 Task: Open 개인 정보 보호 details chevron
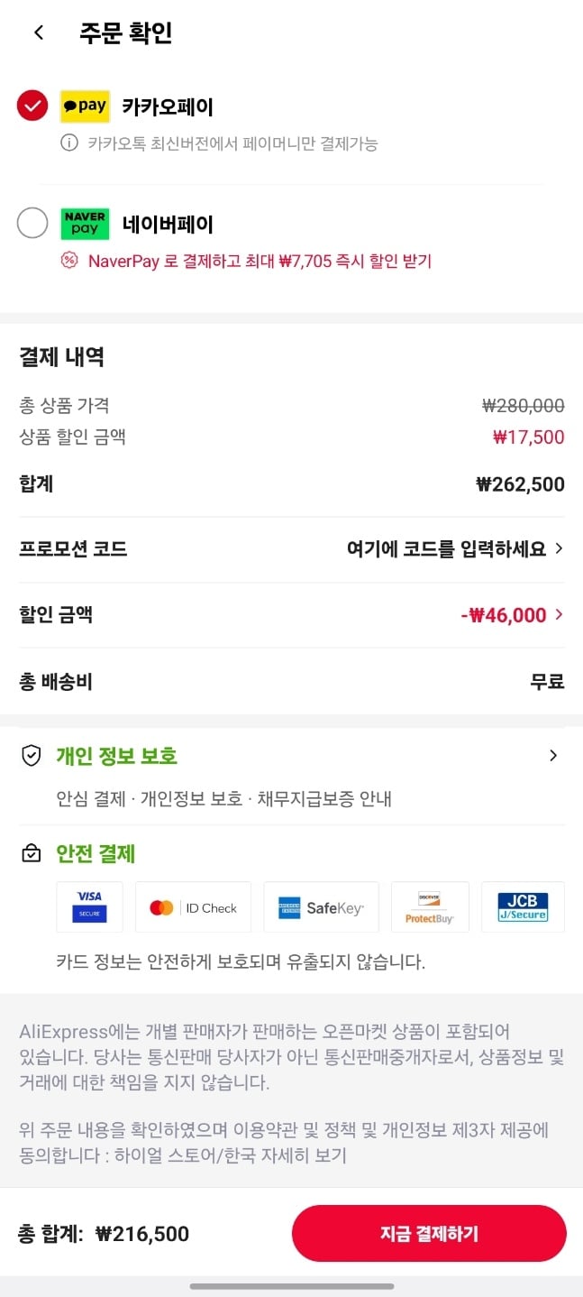pos(553,756)
